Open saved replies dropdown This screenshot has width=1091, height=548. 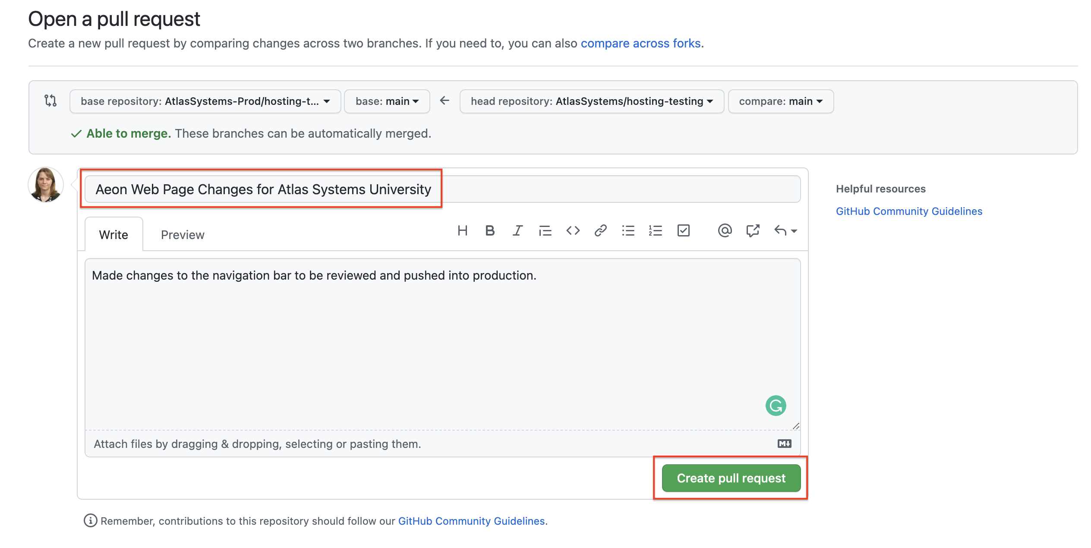785,231
